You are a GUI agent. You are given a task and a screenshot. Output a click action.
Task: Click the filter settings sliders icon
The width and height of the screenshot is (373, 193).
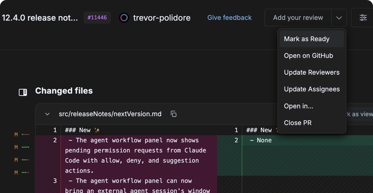(x=363, y=17)
